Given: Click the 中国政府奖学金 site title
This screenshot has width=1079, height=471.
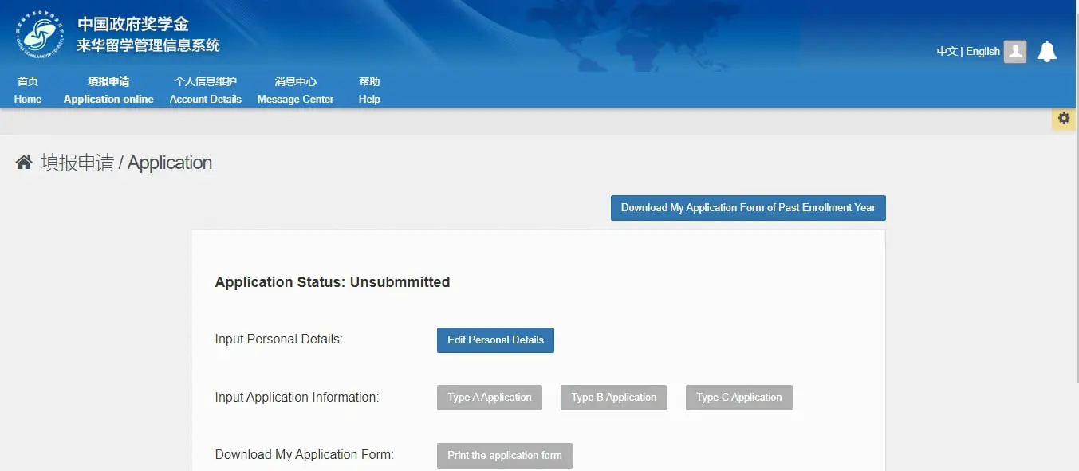Looking at the screenshot, I should tap(133, 25).
